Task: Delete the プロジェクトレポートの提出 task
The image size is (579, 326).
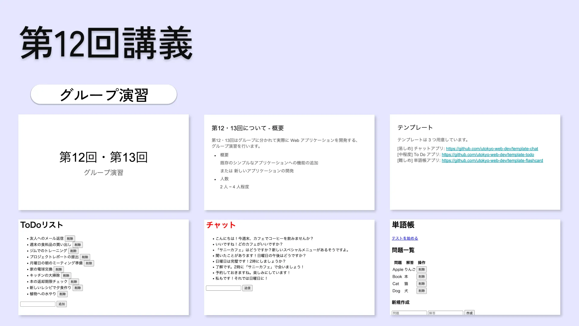Action: 85,257
